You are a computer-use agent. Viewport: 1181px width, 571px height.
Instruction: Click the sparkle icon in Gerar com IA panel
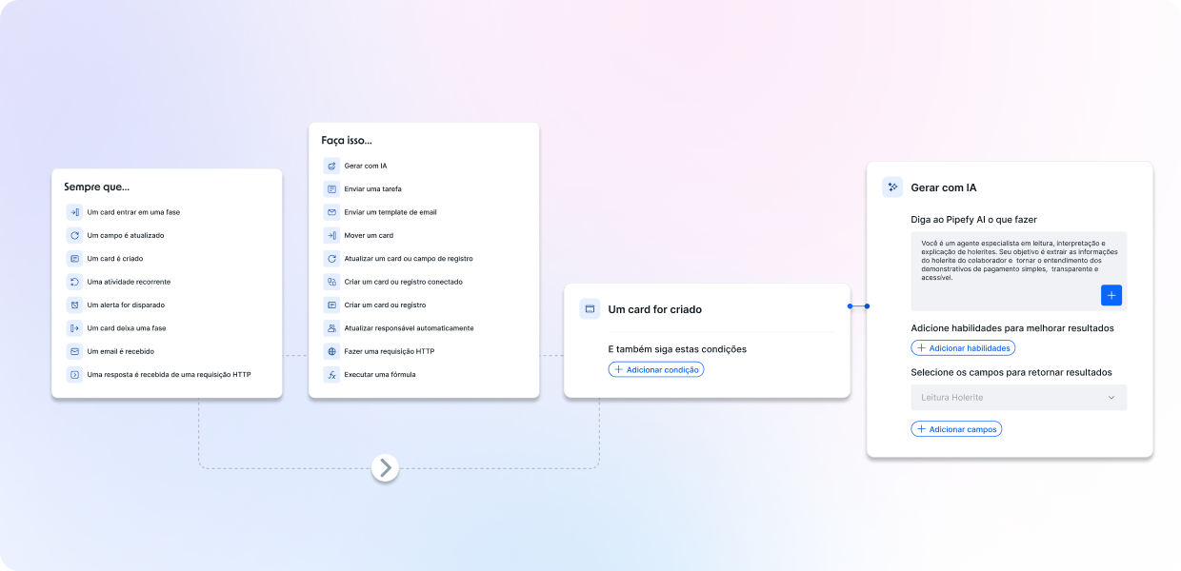click(892, 187)
